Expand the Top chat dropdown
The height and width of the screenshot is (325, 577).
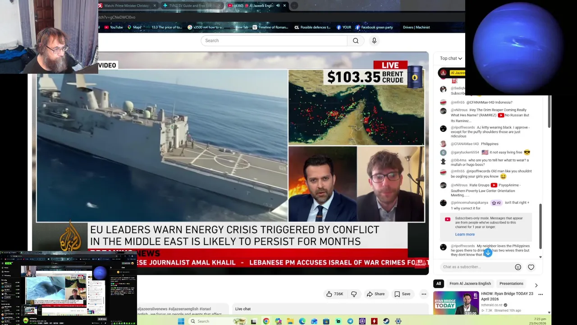[x=451, y=58]
